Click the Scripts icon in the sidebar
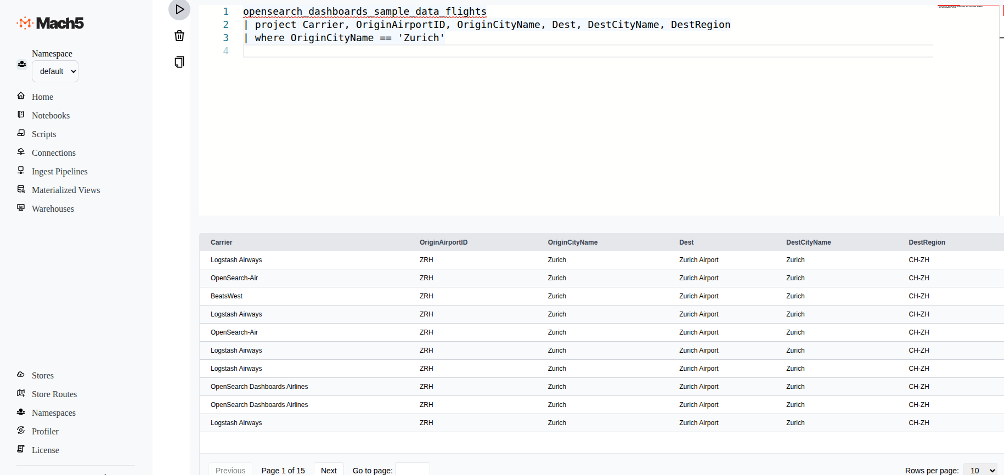 [21, 133]
